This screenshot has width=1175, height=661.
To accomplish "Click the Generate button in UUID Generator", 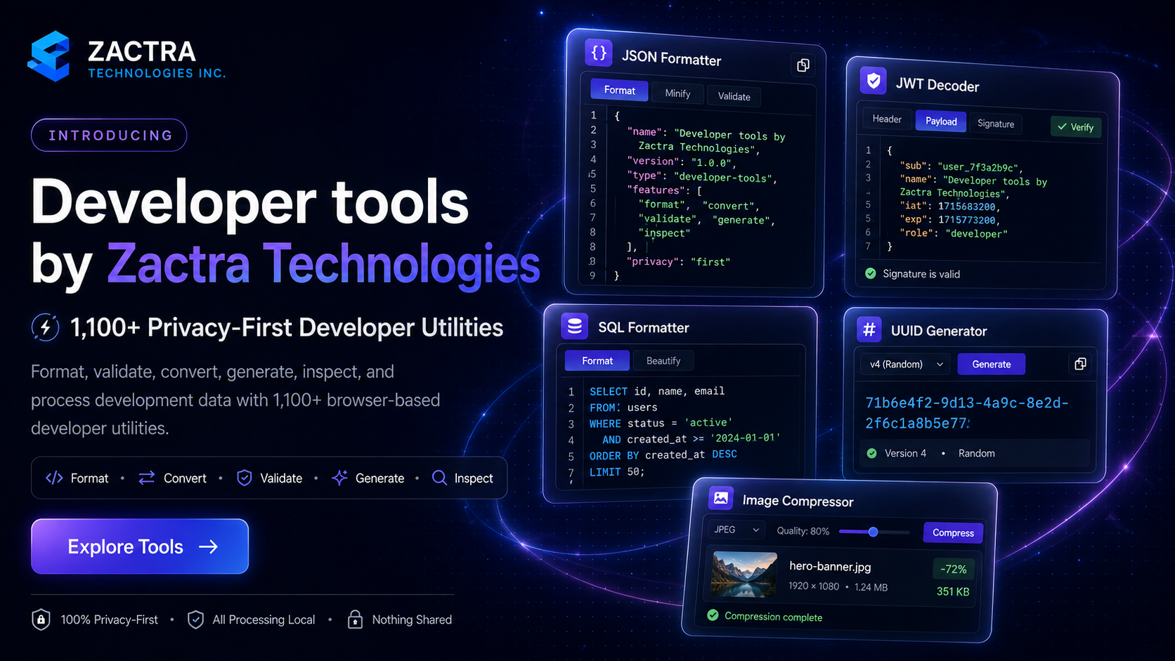I will (x=991, y=365).
